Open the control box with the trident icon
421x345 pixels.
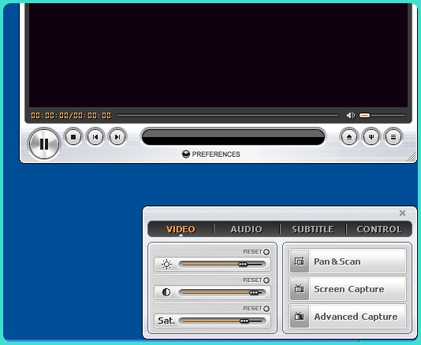click(x=371, y=137)
